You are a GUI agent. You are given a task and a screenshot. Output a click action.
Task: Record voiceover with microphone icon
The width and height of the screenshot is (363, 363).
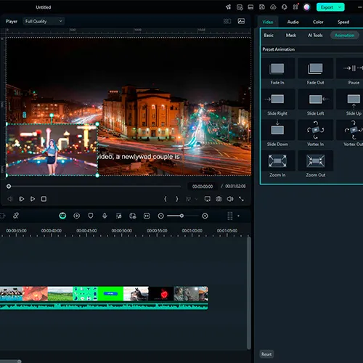105,216
